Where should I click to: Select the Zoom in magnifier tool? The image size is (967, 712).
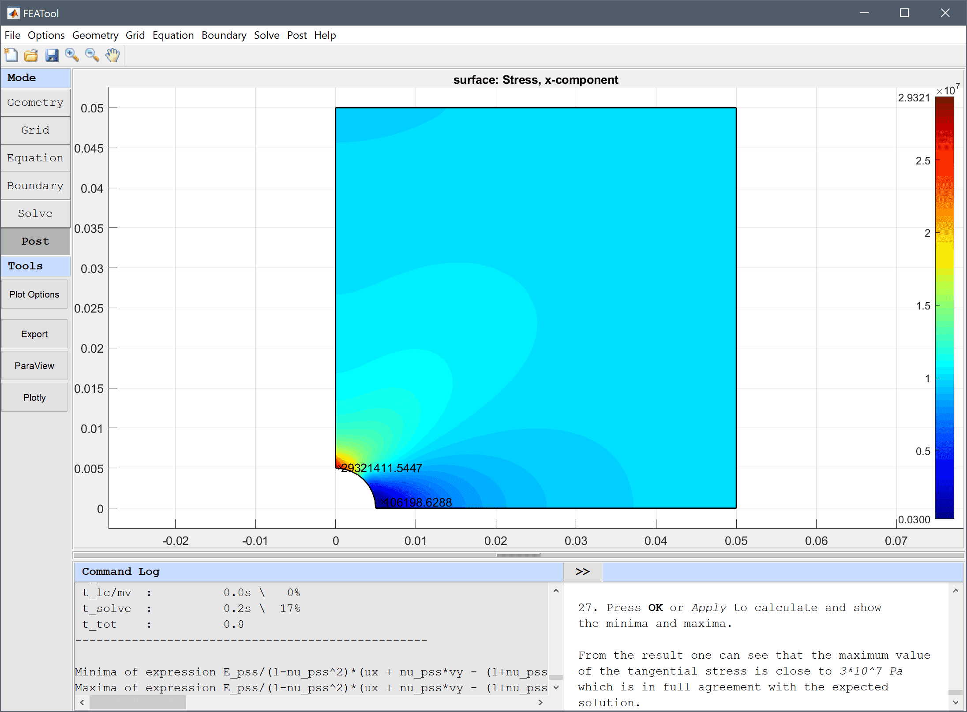point(72,55)
